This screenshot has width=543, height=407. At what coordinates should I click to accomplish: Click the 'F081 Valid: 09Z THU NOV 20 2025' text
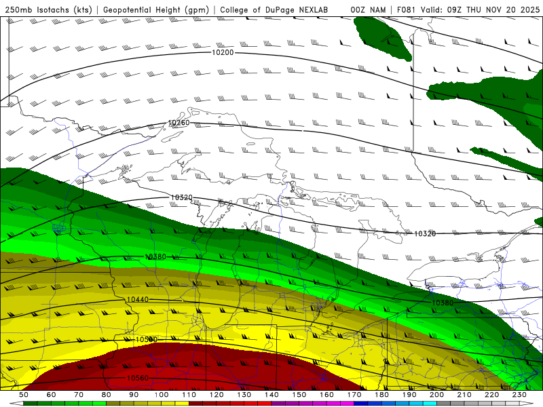468,9
